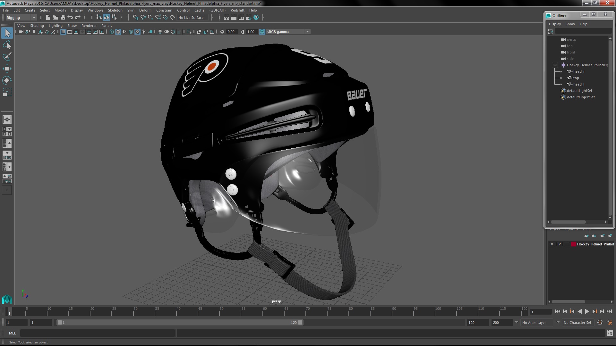Open the viewport Panels menu
The image size is (616, 346).
[107, 26]
